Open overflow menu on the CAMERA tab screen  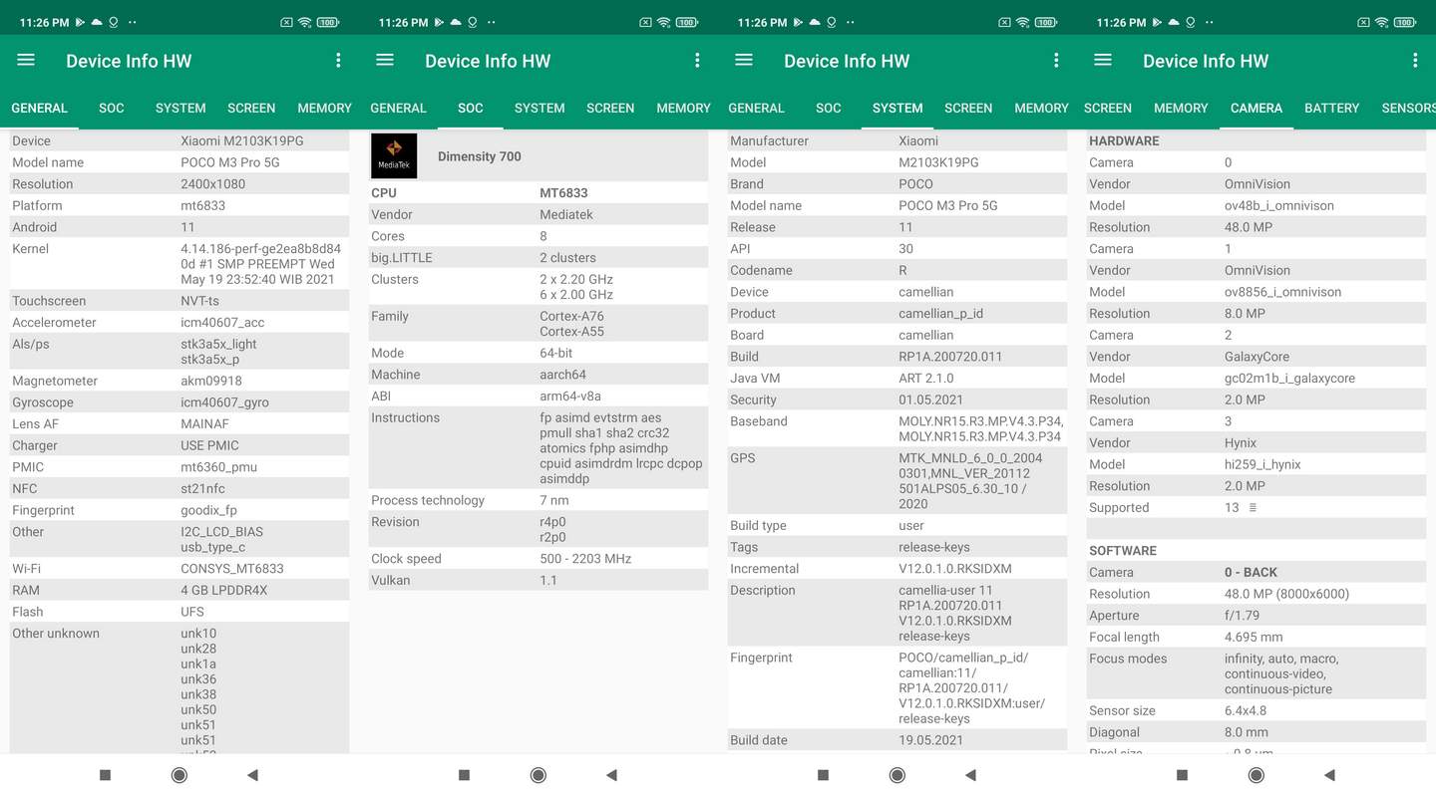1415,61
